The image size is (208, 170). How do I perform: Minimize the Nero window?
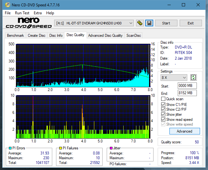click(169, 5)
